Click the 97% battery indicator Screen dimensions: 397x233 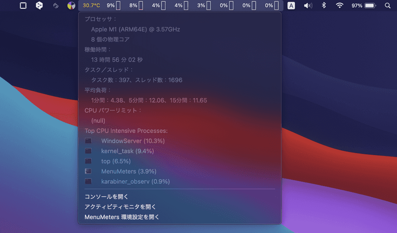(364, 5)
